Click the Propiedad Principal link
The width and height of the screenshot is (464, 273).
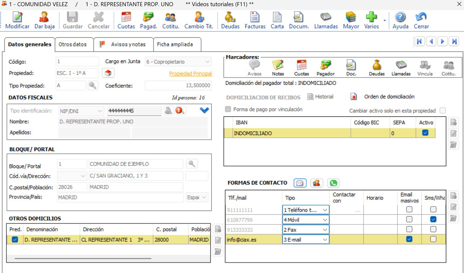tap(190, 74)
